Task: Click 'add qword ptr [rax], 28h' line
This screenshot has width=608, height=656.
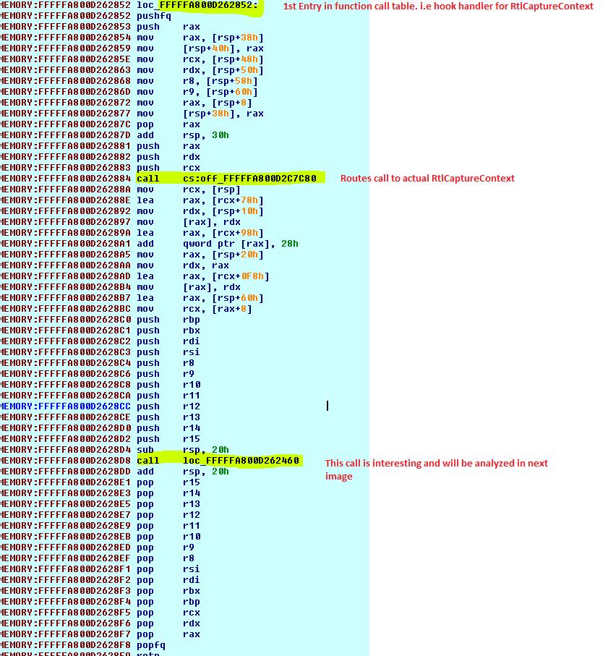Action: click(217, 244)
